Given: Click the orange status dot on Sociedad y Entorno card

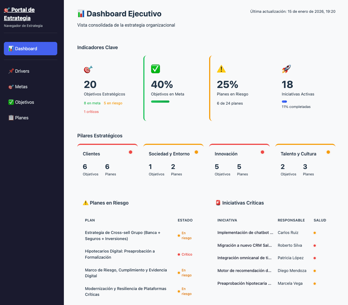Looking at the screenshot, I should 196,152.
